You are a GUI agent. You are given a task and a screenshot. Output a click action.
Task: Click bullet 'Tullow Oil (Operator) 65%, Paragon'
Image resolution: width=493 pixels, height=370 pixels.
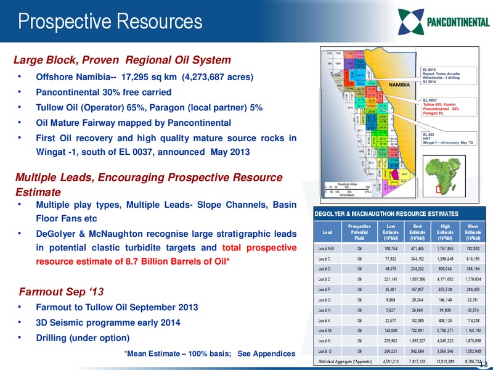149,107
